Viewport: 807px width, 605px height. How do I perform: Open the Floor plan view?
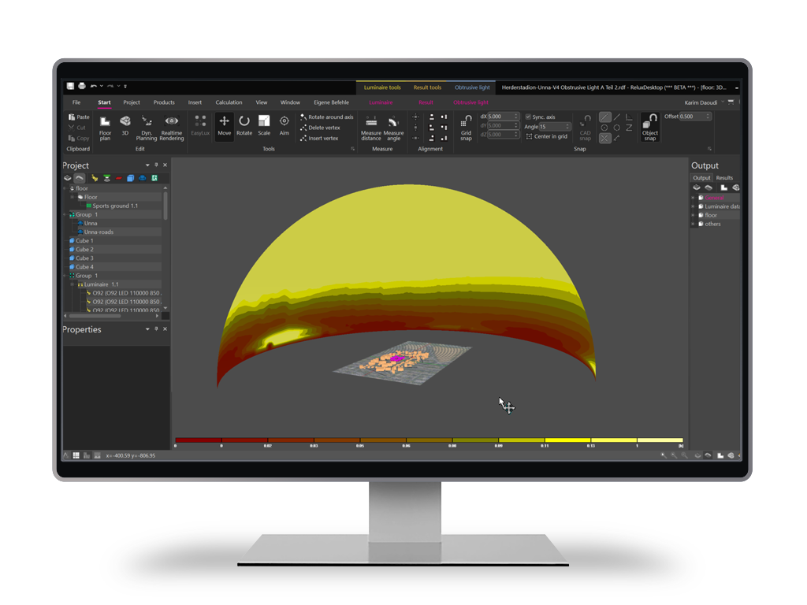tap(105, 125)
